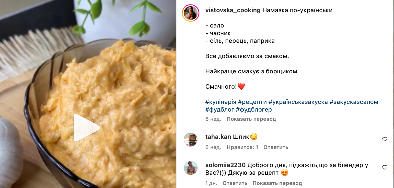The image size is (394, 188).
Task: Open hashtag #фудблогер
Action: 254,110
